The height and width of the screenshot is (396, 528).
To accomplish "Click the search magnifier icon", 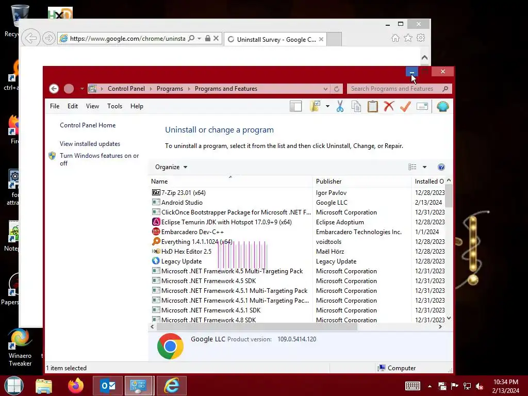I will 445,89.
